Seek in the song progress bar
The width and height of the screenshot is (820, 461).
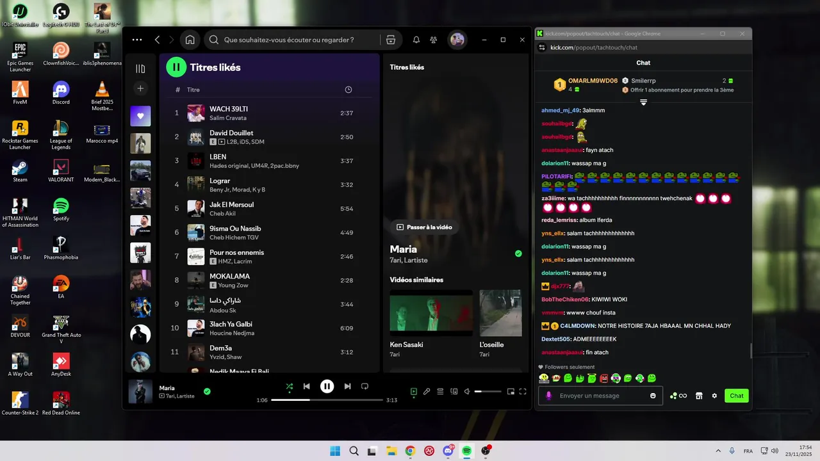pos(327,400)
